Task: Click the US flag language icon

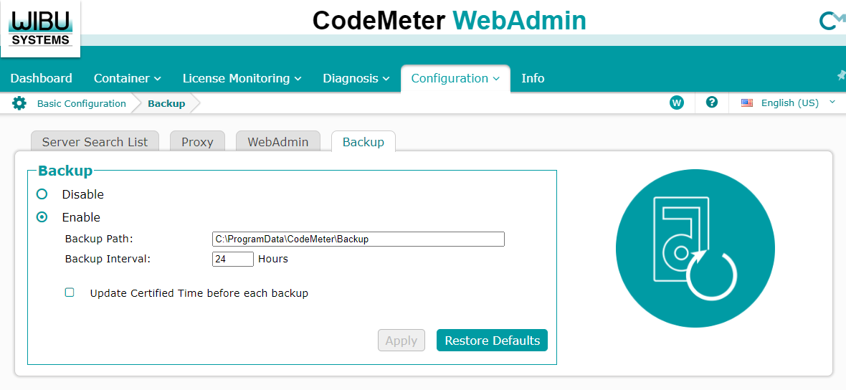Action: point(747,103)
